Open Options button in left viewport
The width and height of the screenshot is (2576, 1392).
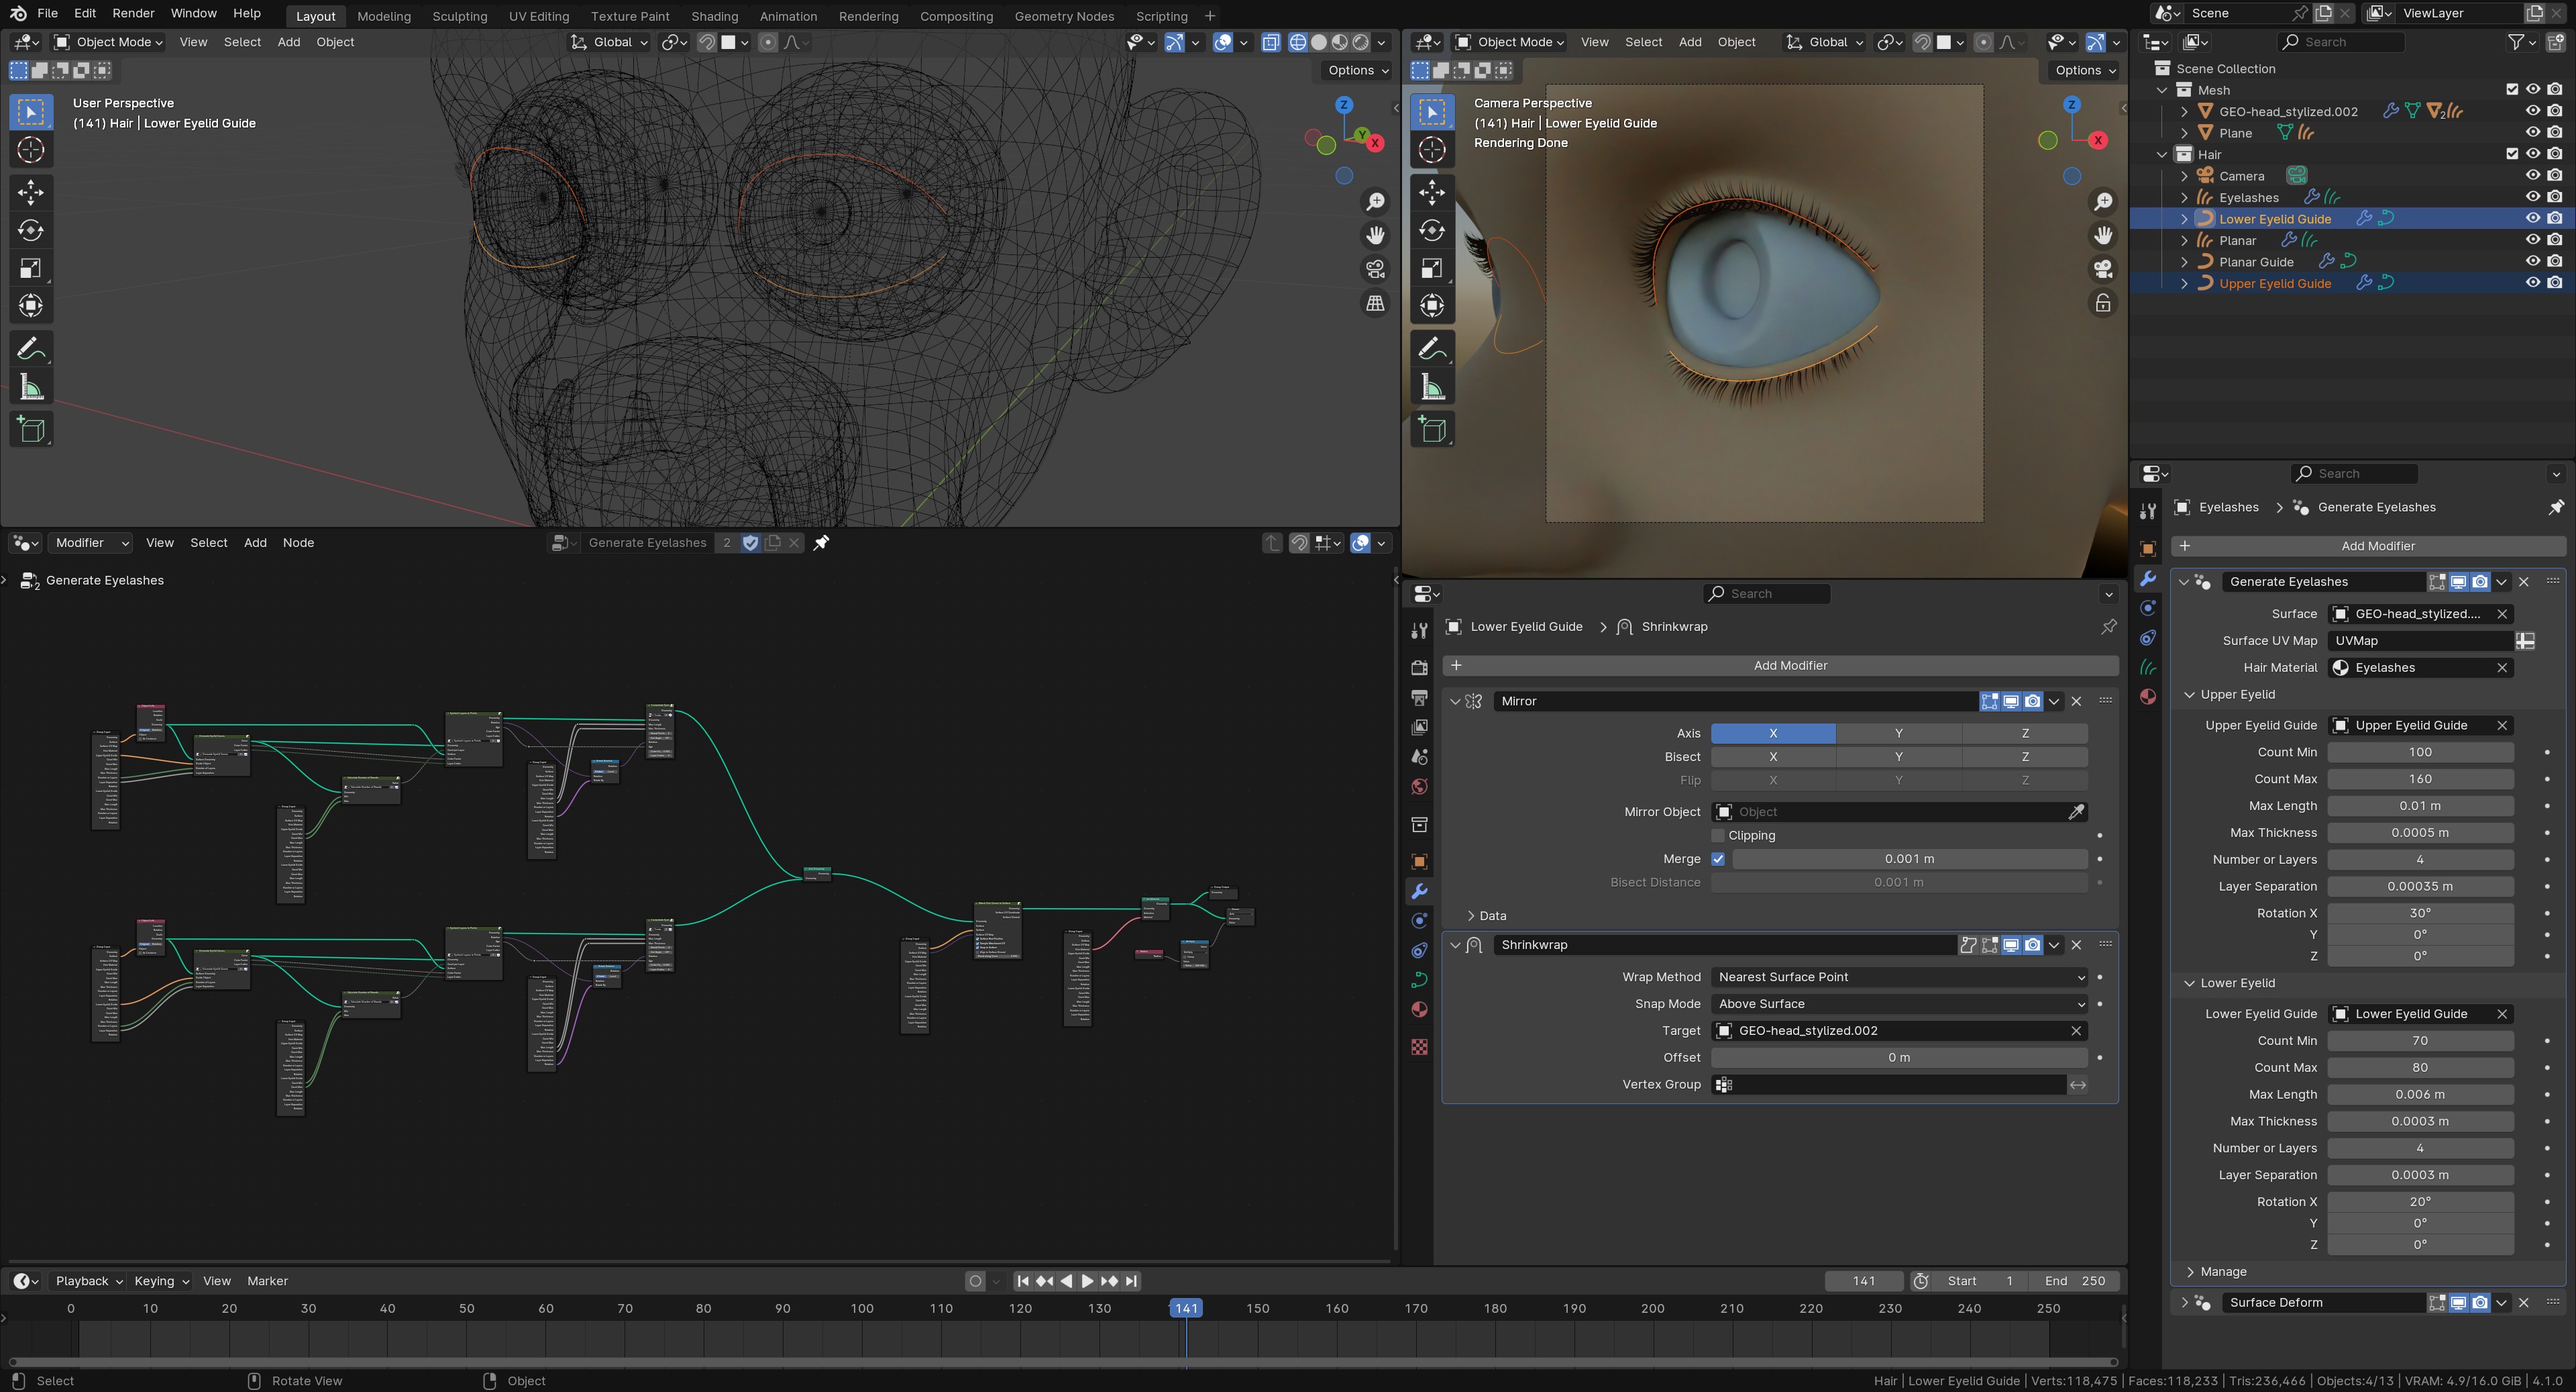point(1358,70)
